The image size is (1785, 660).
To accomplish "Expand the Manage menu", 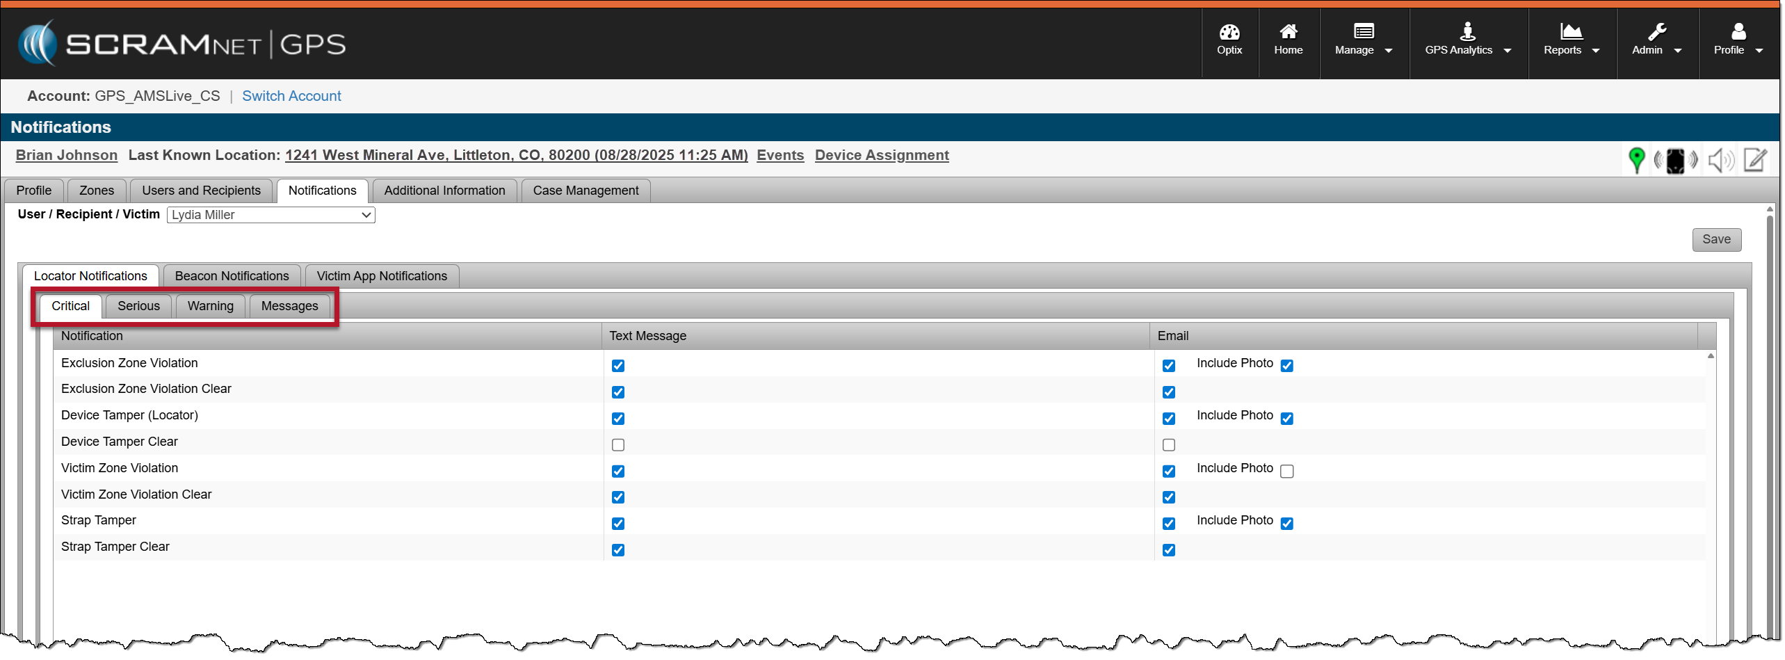I will (1363, 40).
